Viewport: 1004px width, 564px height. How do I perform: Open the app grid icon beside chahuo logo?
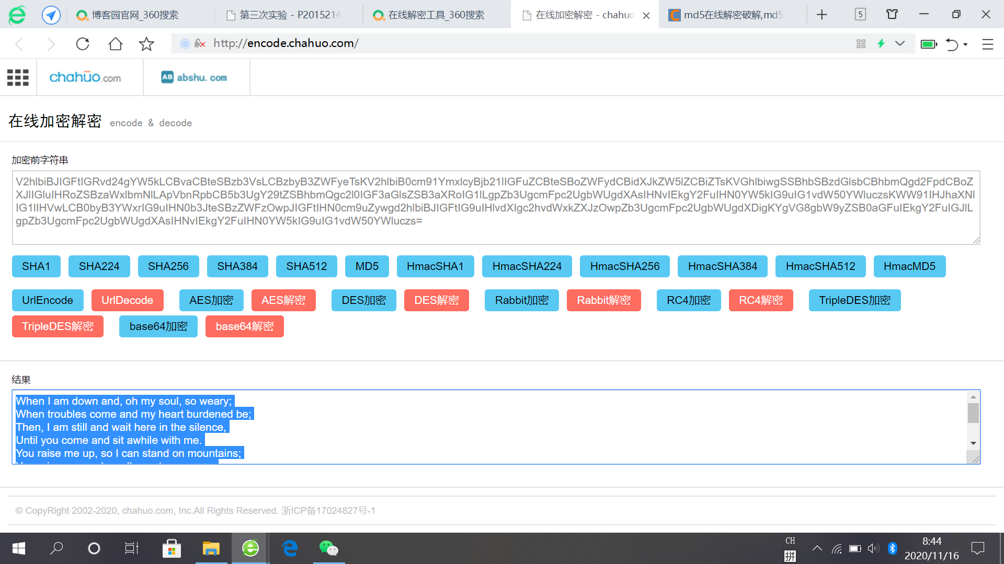pyautogui.click(x=18, y=77)
